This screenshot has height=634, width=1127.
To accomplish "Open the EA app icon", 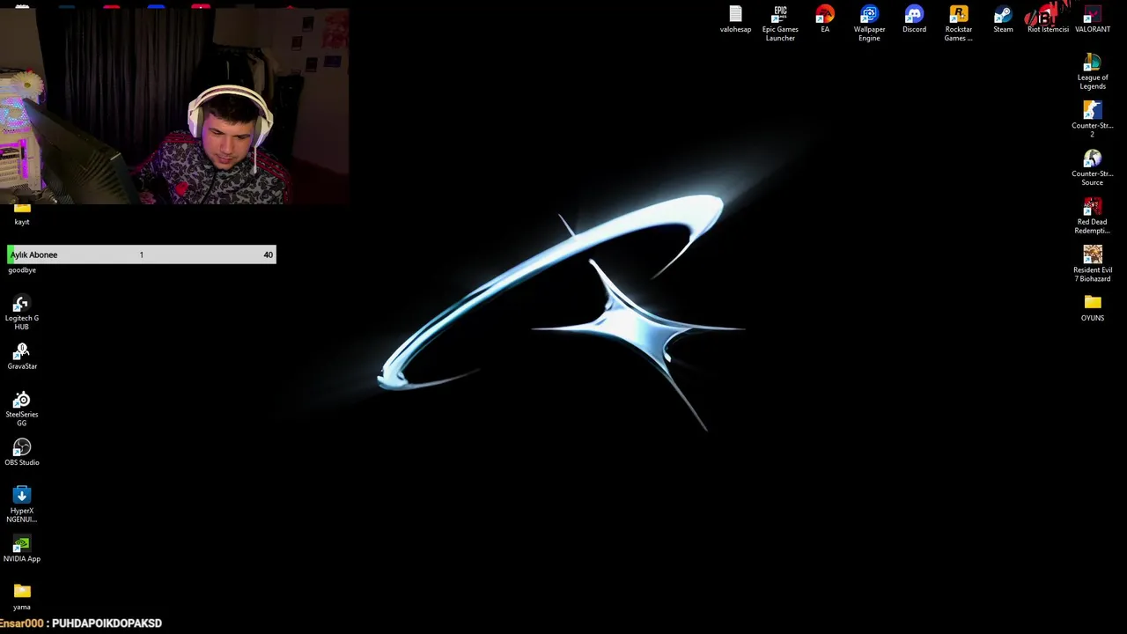I will 825,19.
